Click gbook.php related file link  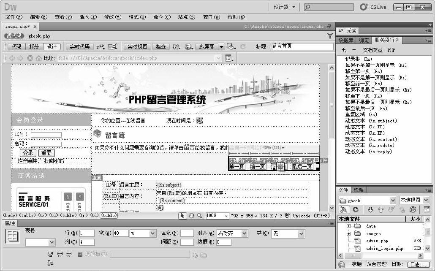click(x=39, y=36)
